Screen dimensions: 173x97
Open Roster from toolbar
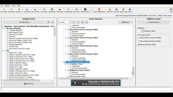[x=11, y=10]
